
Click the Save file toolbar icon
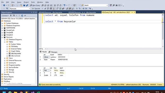(x=24, y=5)
